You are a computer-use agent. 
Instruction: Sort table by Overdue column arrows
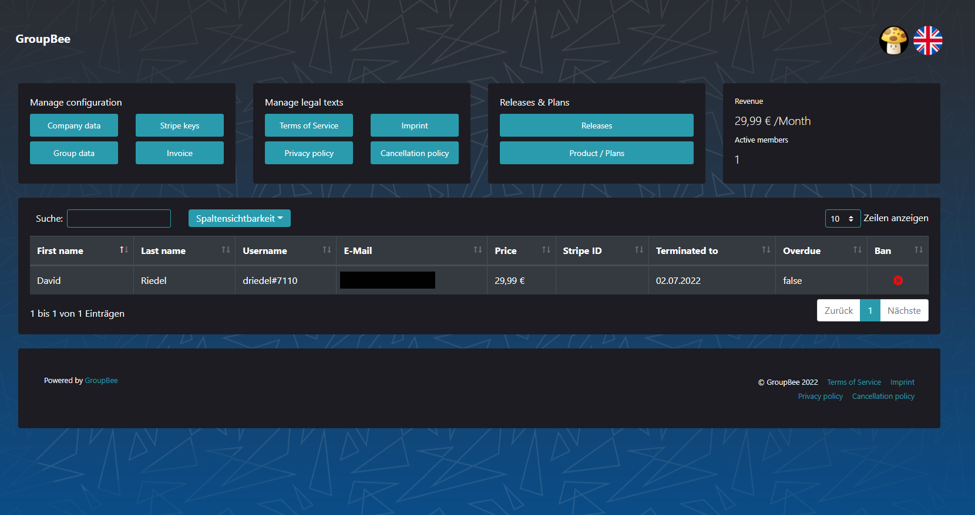tap(857, 250)
